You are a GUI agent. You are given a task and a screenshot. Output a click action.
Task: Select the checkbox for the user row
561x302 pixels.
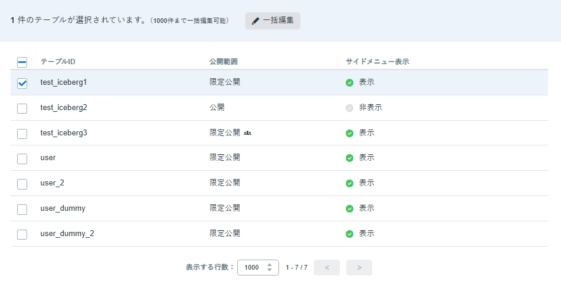22,159
